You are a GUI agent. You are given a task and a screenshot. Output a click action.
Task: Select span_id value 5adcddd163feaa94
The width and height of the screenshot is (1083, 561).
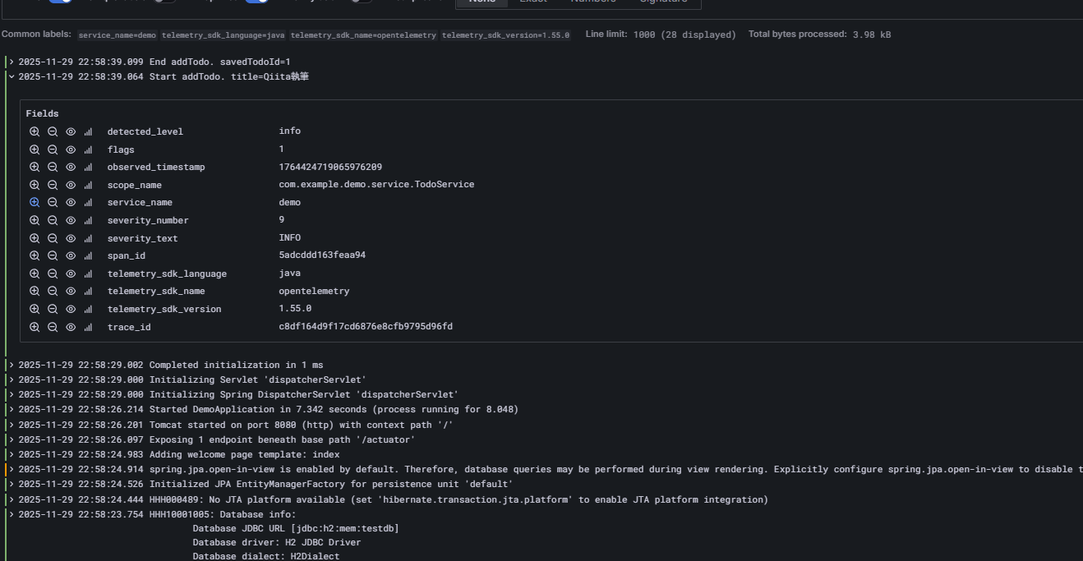coord(322,255)
